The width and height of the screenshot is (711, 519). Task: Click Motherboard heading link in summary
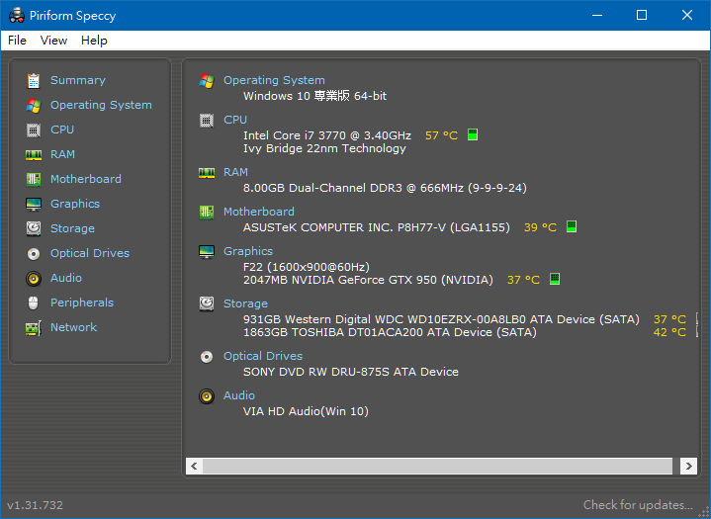click(x=259, y=212)
